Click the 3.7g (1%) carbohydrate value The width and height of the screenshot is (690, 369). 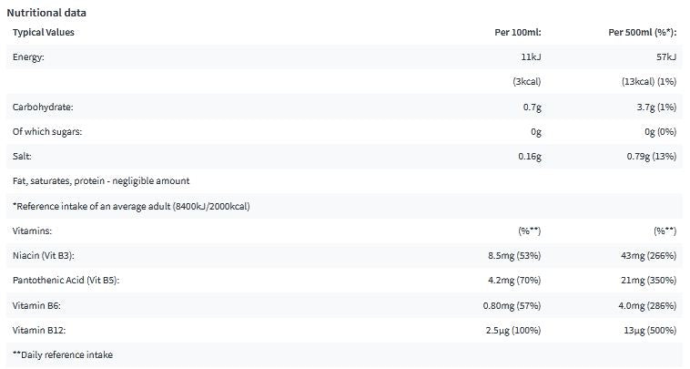(x=656, y=107)
